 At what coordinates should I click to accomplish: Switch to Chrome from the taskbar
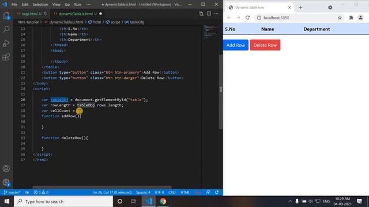(163, 201)
